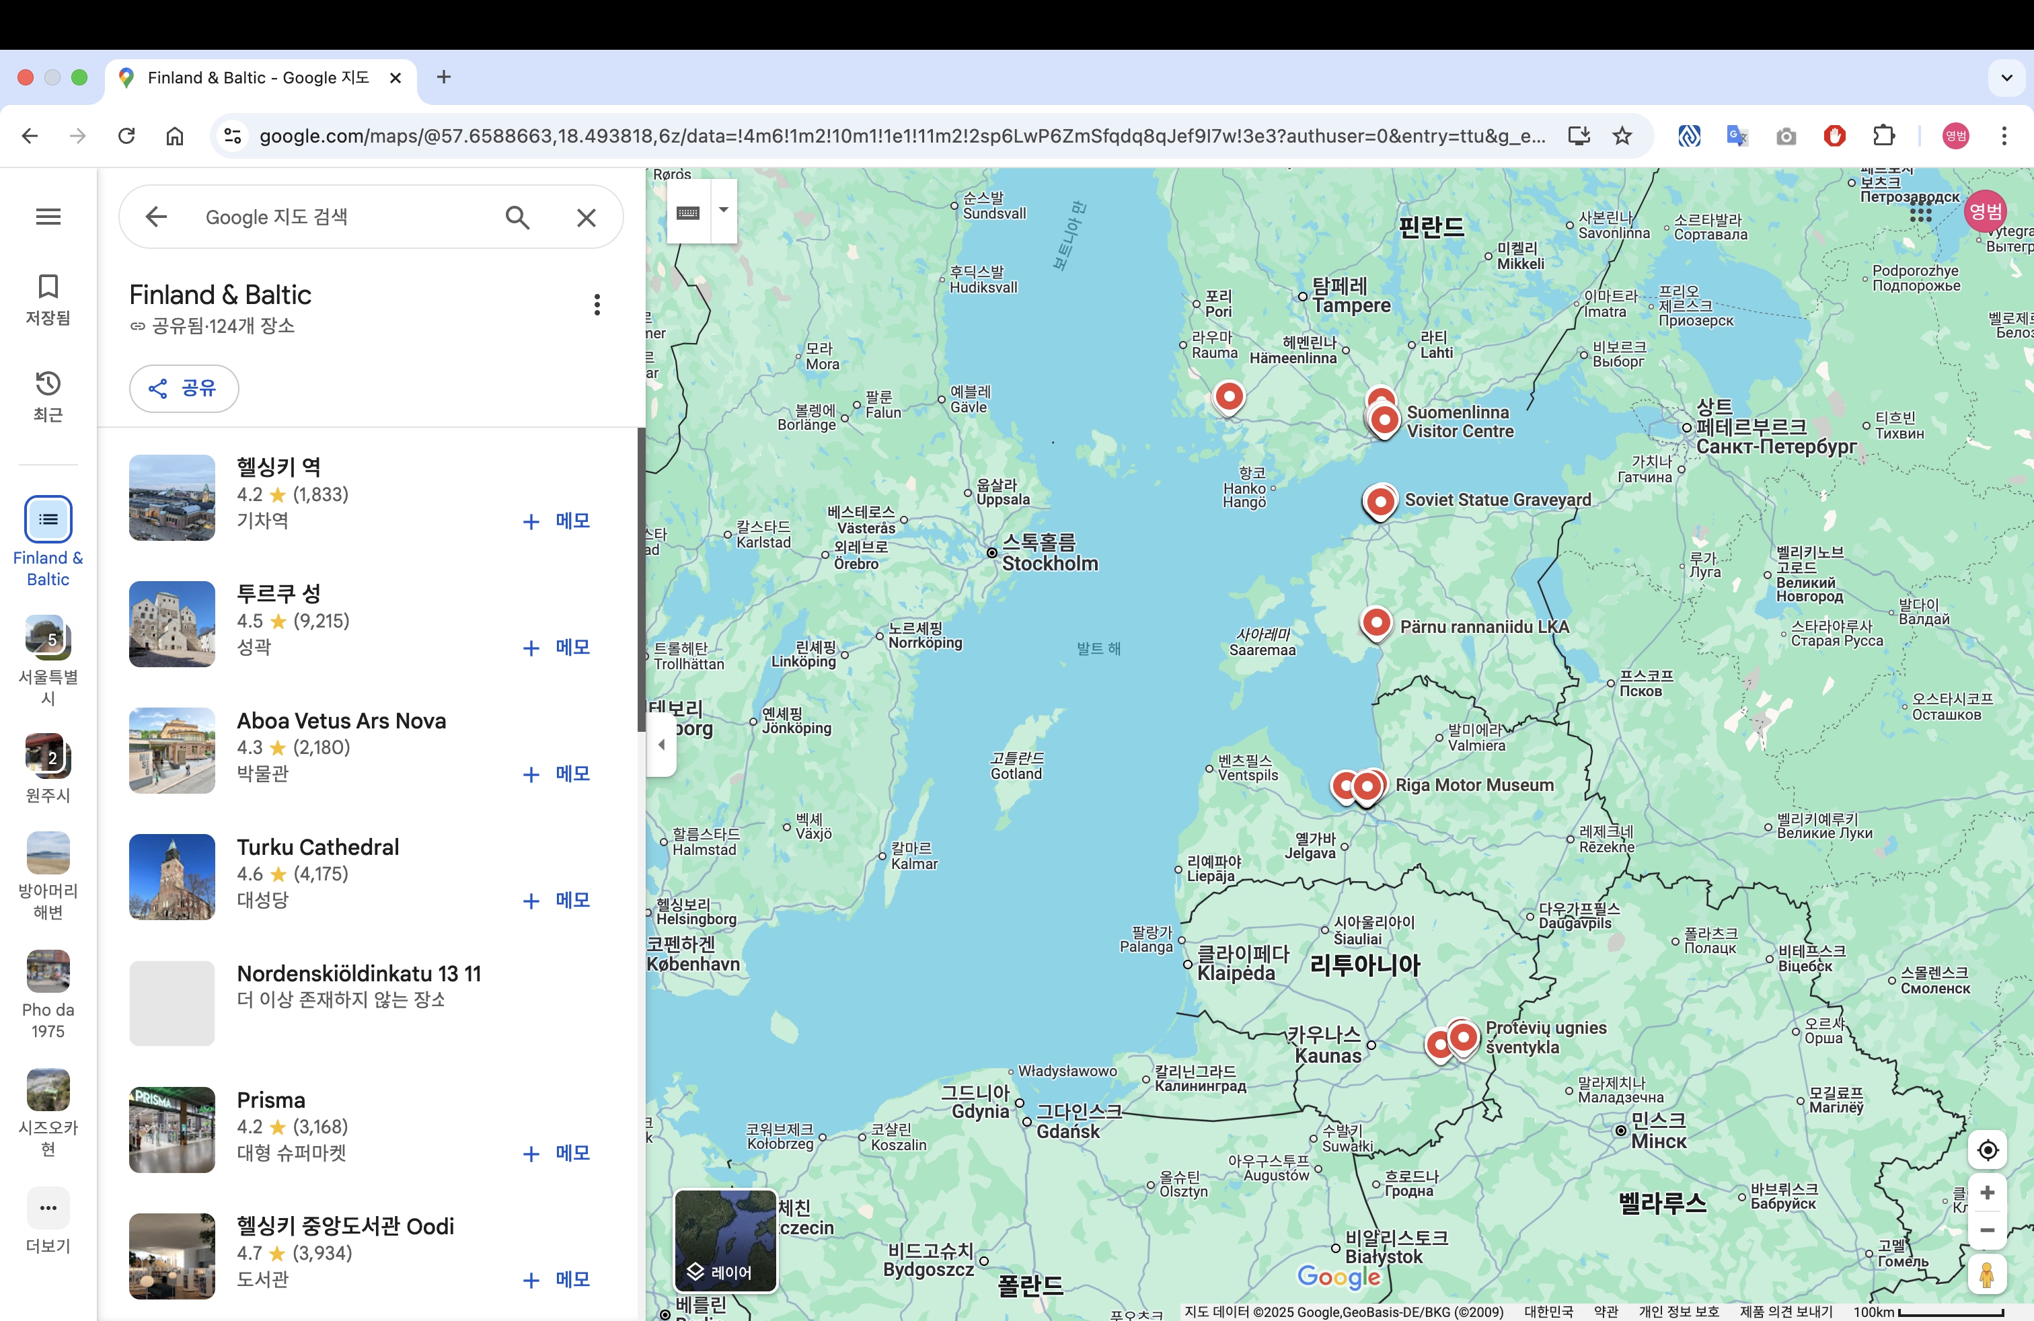Image resolution: width=2034 pixels, height=1321 pixels.
Task: Expand the input tools dropdown arrow
Action: click(x=724, y=211)
